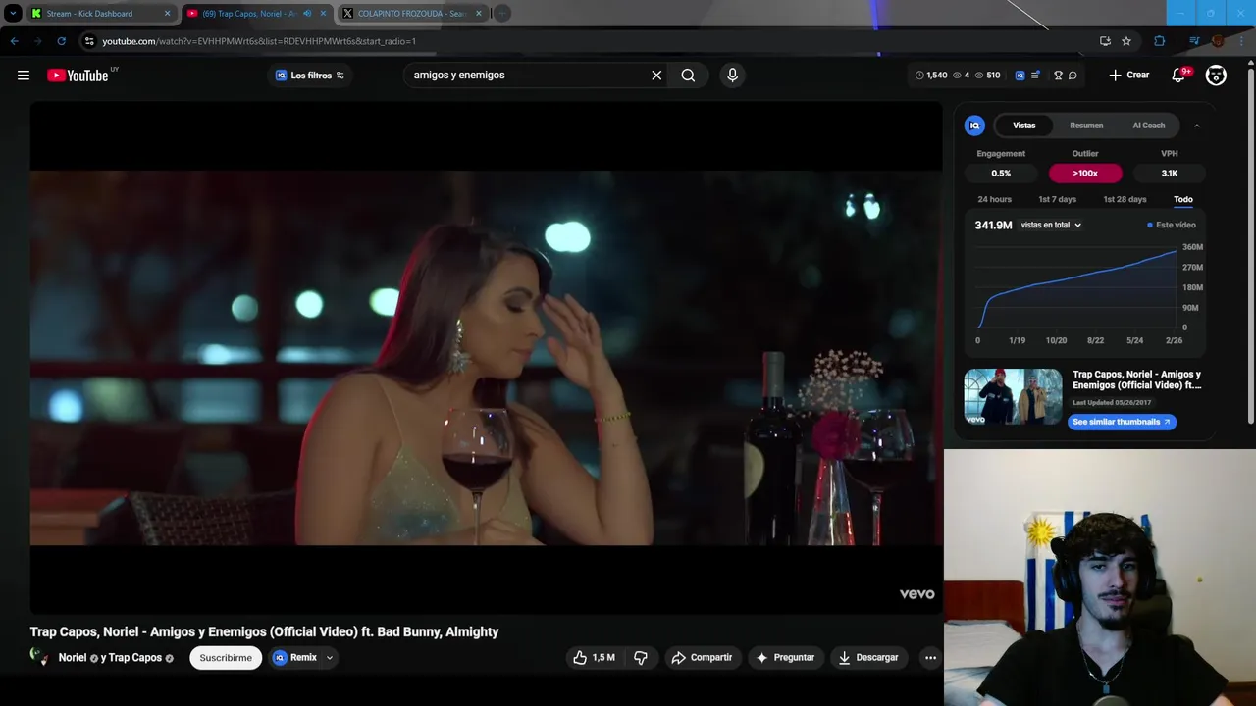1256x706 pixels.
Task: Open the browser extensions puzzle icon
Action: (x=1159, y=41)
